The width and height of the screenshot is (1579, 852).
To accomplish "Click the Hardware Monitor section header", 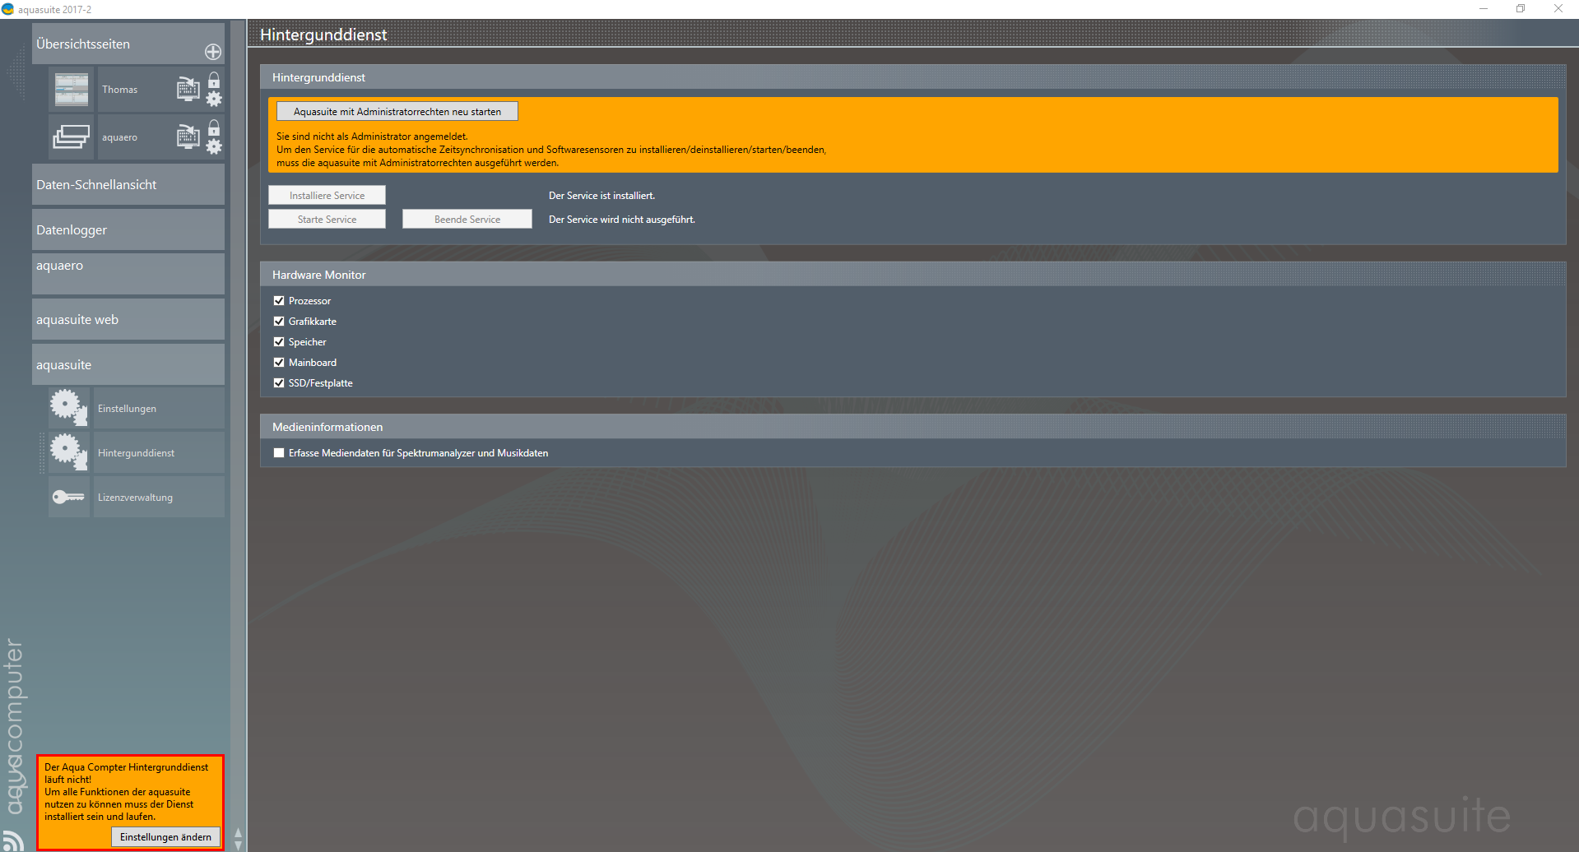I will tap(913, 275).
